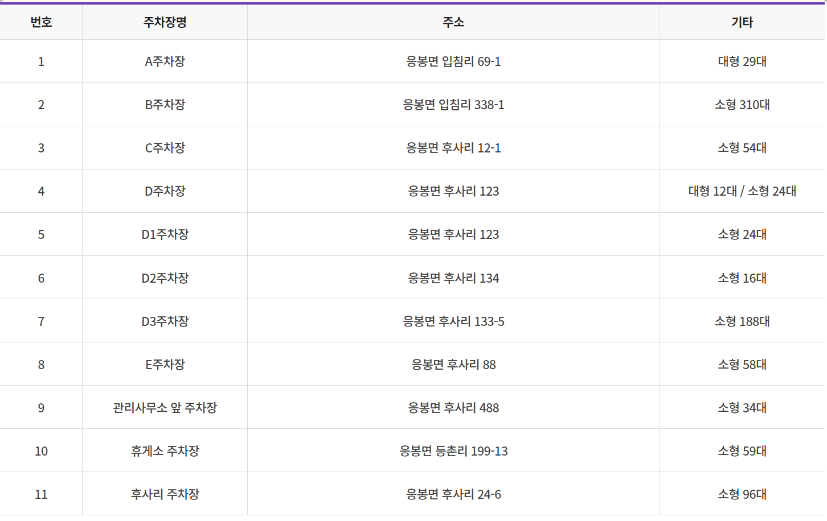Viewport: 827px width, 521px height.
Task: Click address 응봉면 입침리 338-1
Action: pyautogui.click(x=453, y=105)
